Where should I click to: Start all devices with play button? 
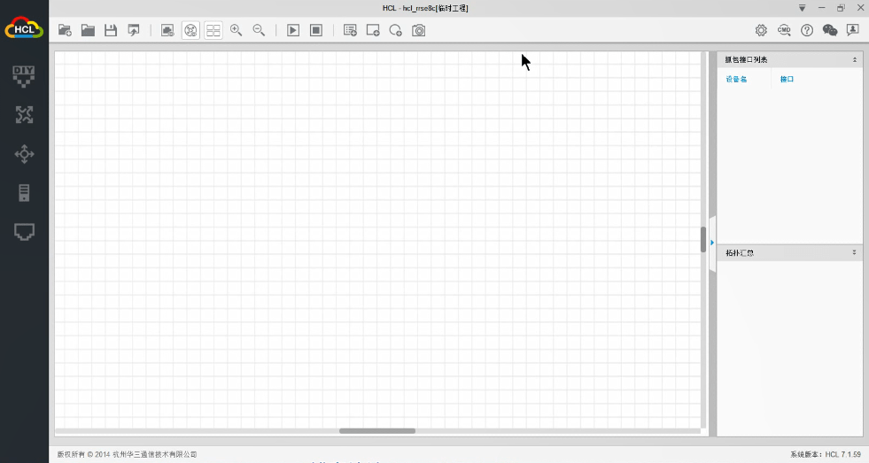coord(293,30)
